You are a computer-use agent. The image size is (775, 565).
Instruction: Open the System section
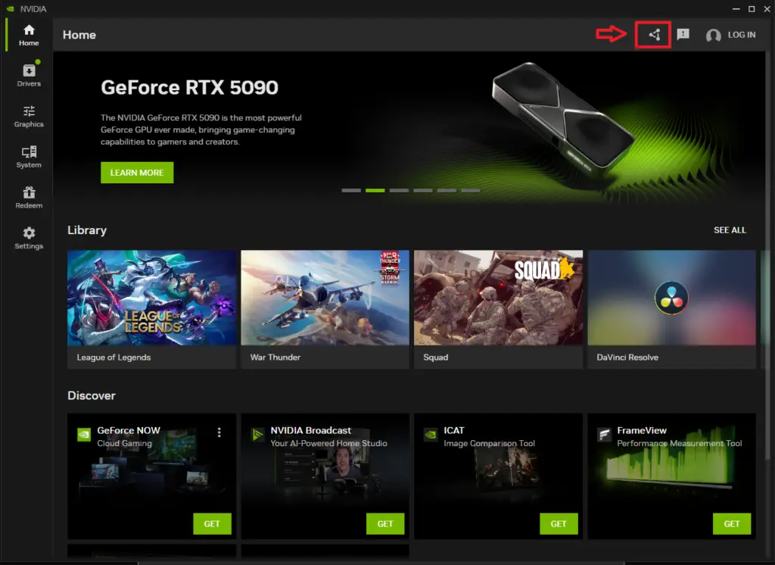(29, 157)
